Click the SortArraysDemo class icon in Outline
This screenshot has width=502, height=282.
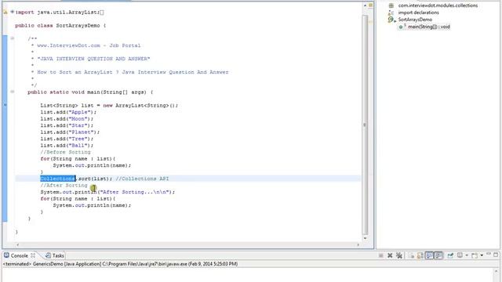pos(391,20)
